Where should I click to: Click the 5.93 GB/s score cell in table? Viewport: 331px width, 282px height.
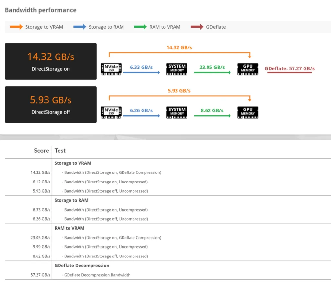41,191
